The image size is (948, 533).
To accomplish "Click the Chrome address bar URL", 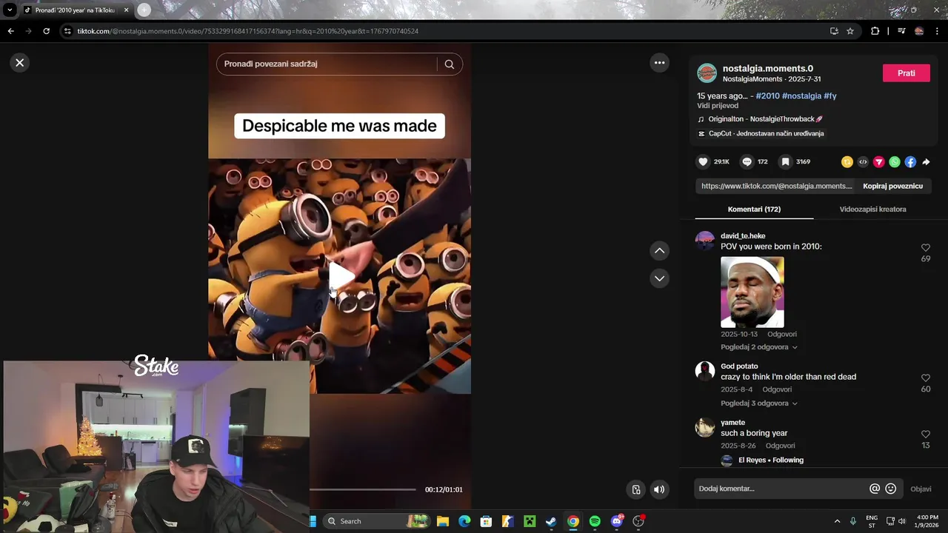I will 248,31.
